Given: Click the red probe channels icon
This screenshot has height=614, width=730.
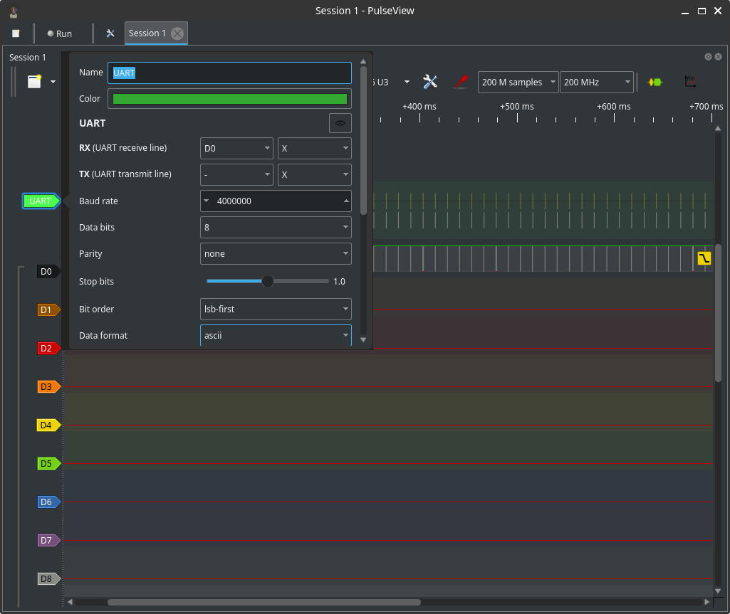Looking at the screenshot, I should [461, 82].
